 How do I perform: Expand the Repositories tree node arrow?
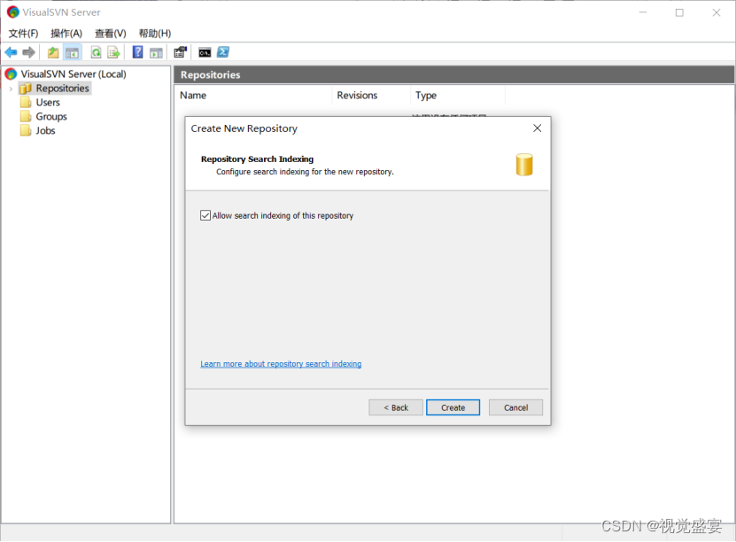coord(11,89)
